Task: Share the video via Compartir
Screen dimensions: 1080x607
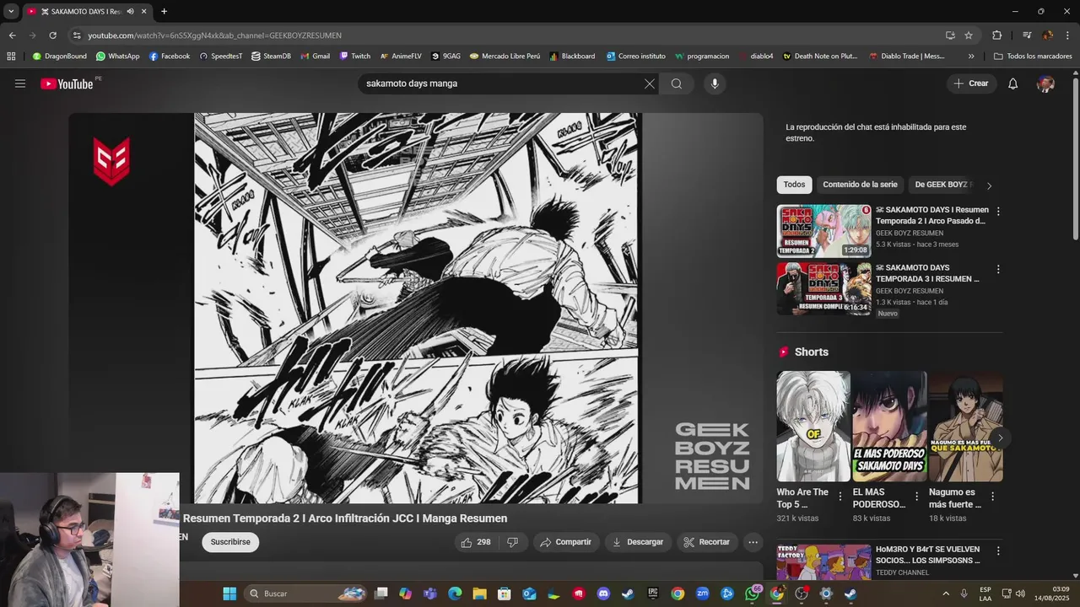Action: [x=566, y=542]
